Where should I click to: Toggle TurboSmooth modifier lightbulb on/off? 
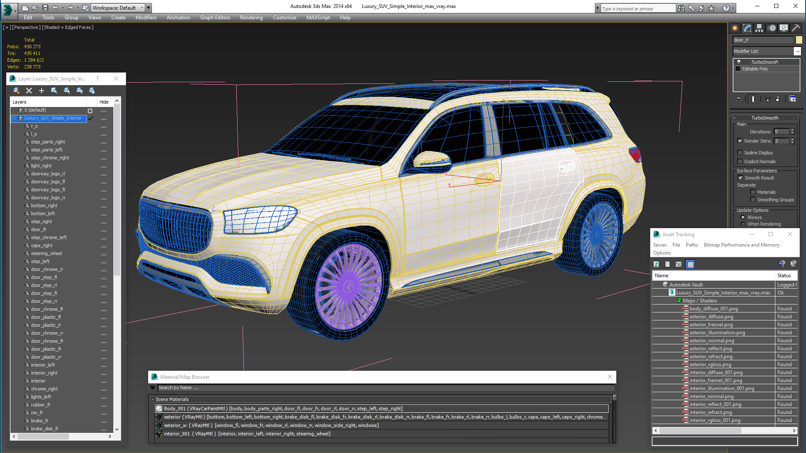739,62
